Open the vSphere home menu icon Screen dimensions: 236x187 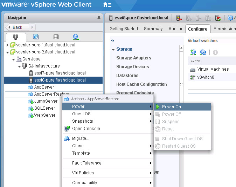pos(107,5)
